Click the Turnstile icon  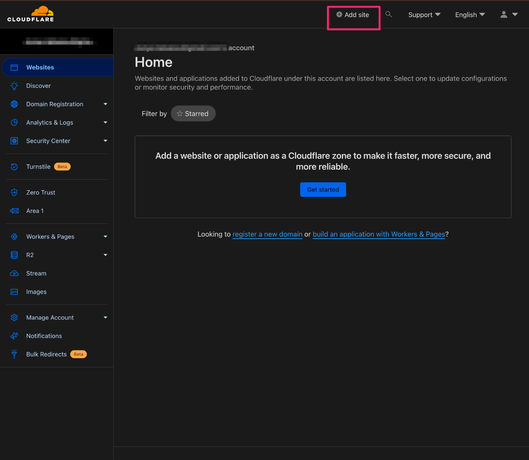tap(14, 167)
